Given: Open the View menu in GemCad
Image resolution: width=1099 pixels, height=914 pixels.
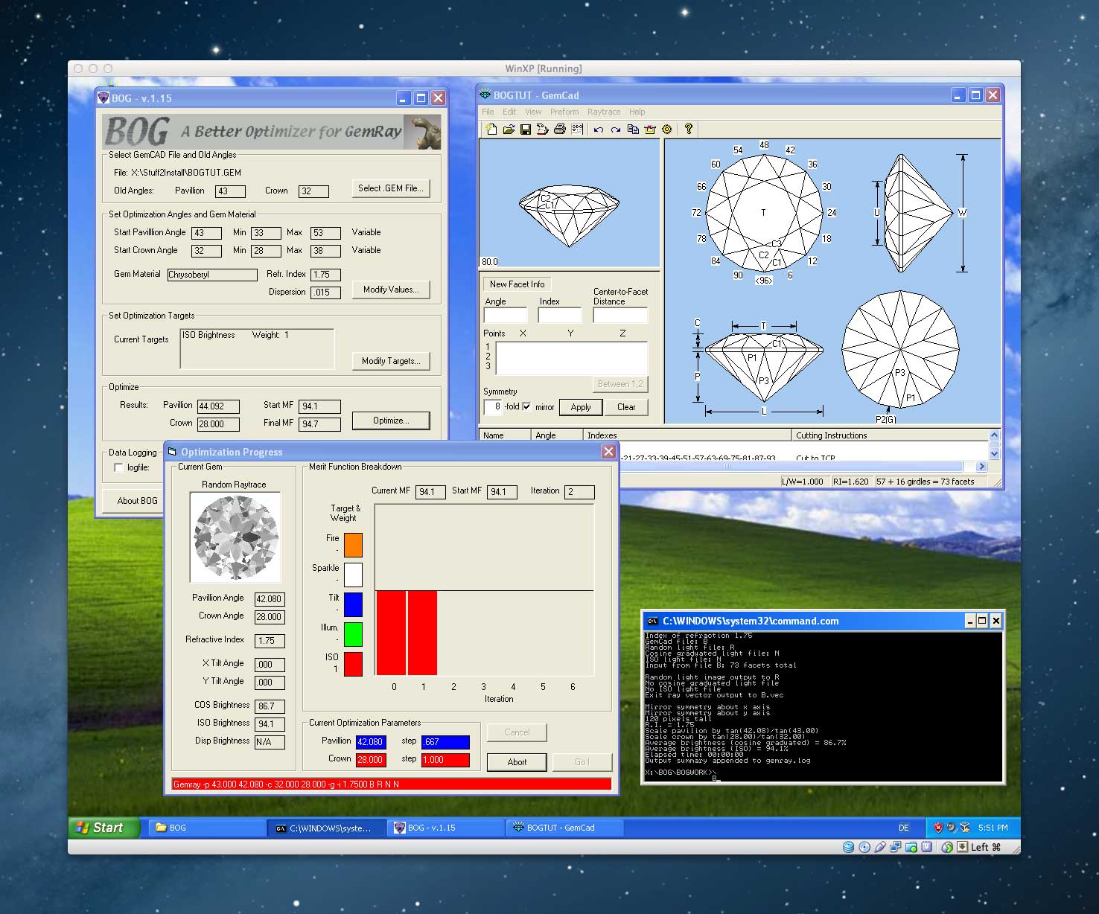Looking at the screenshot, I should (533, 112).
